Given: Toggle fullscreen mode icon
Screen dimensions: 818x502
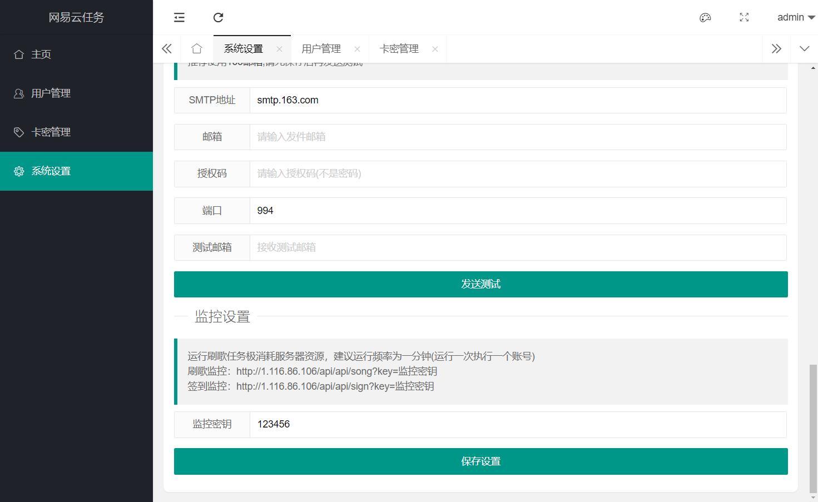Looking at the screenshot, I should (744, 18).
